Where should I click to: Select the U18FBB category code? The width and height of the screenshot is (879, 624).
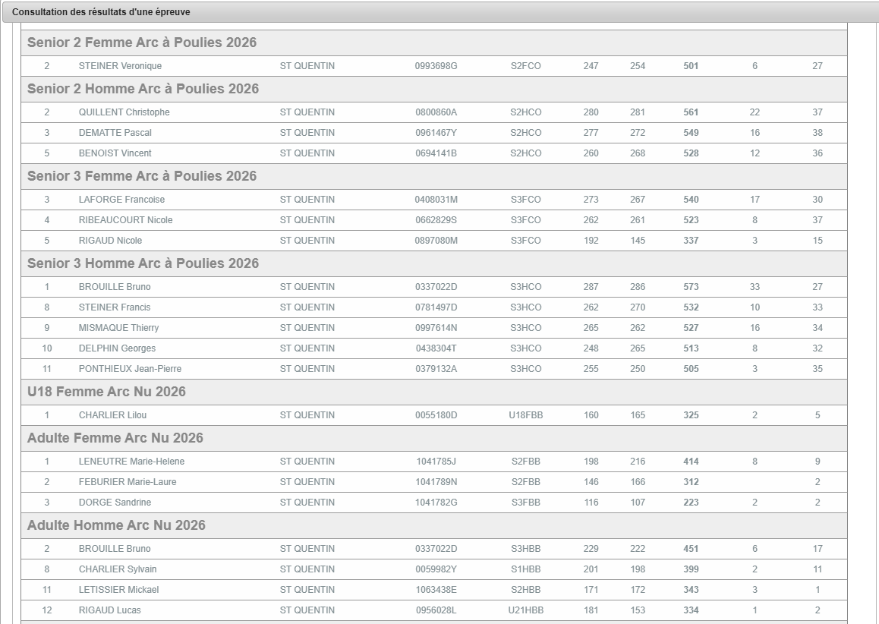[526, 415]
